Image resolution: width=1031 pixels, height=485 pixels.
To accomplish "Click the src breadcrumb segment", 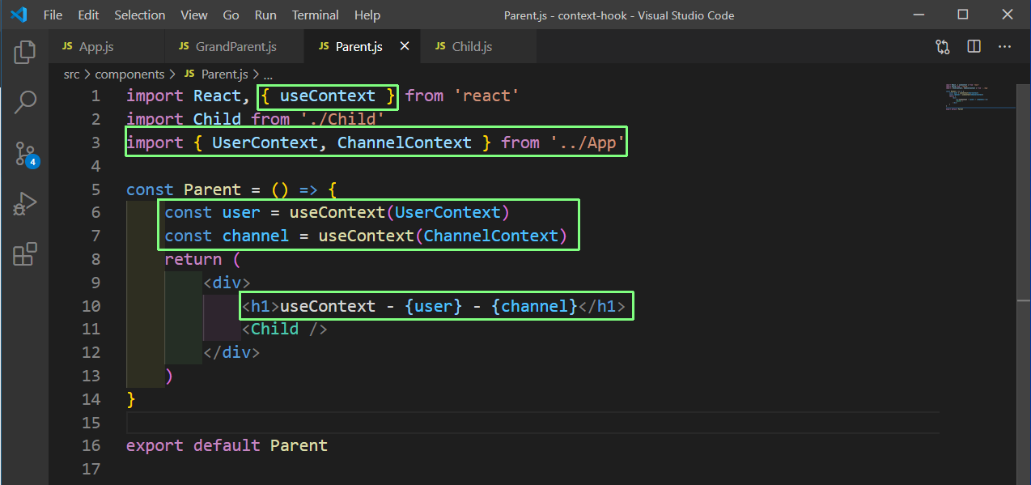I will [x=72, y=74].
